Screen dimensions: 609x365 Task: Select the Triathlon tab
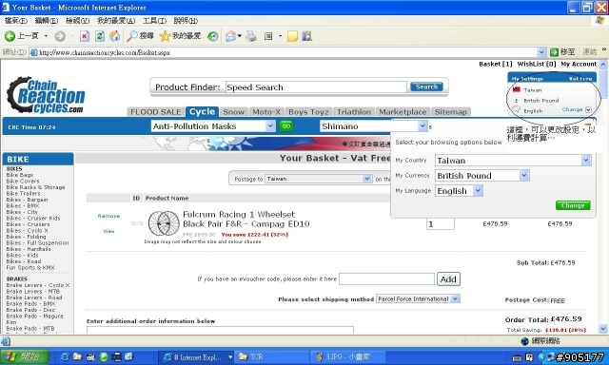[x=354, y=112]
